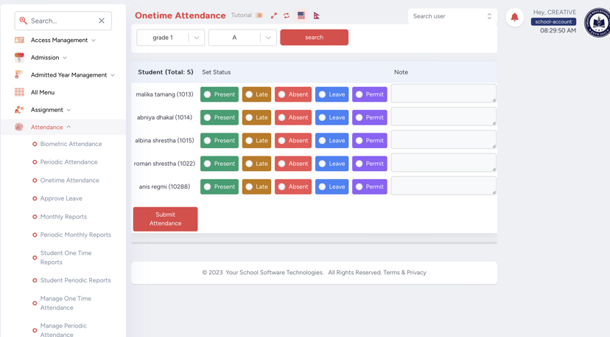This screenshot has height=337, width=610.
Task: Open the Tutorial video icon
Action: (259, 15)
